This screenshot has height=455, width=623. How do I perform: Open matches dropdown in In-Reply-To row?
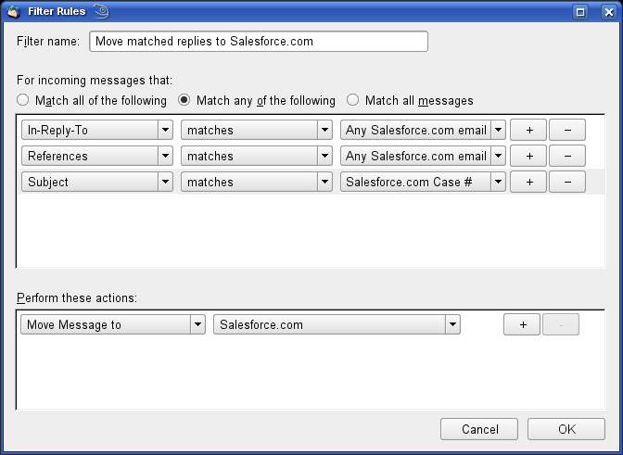click(257, 130)
